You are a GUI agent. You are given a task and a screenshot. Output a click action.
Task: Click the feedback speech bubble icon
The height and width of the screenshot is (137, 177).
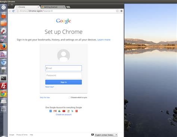[x=93, y=135]
